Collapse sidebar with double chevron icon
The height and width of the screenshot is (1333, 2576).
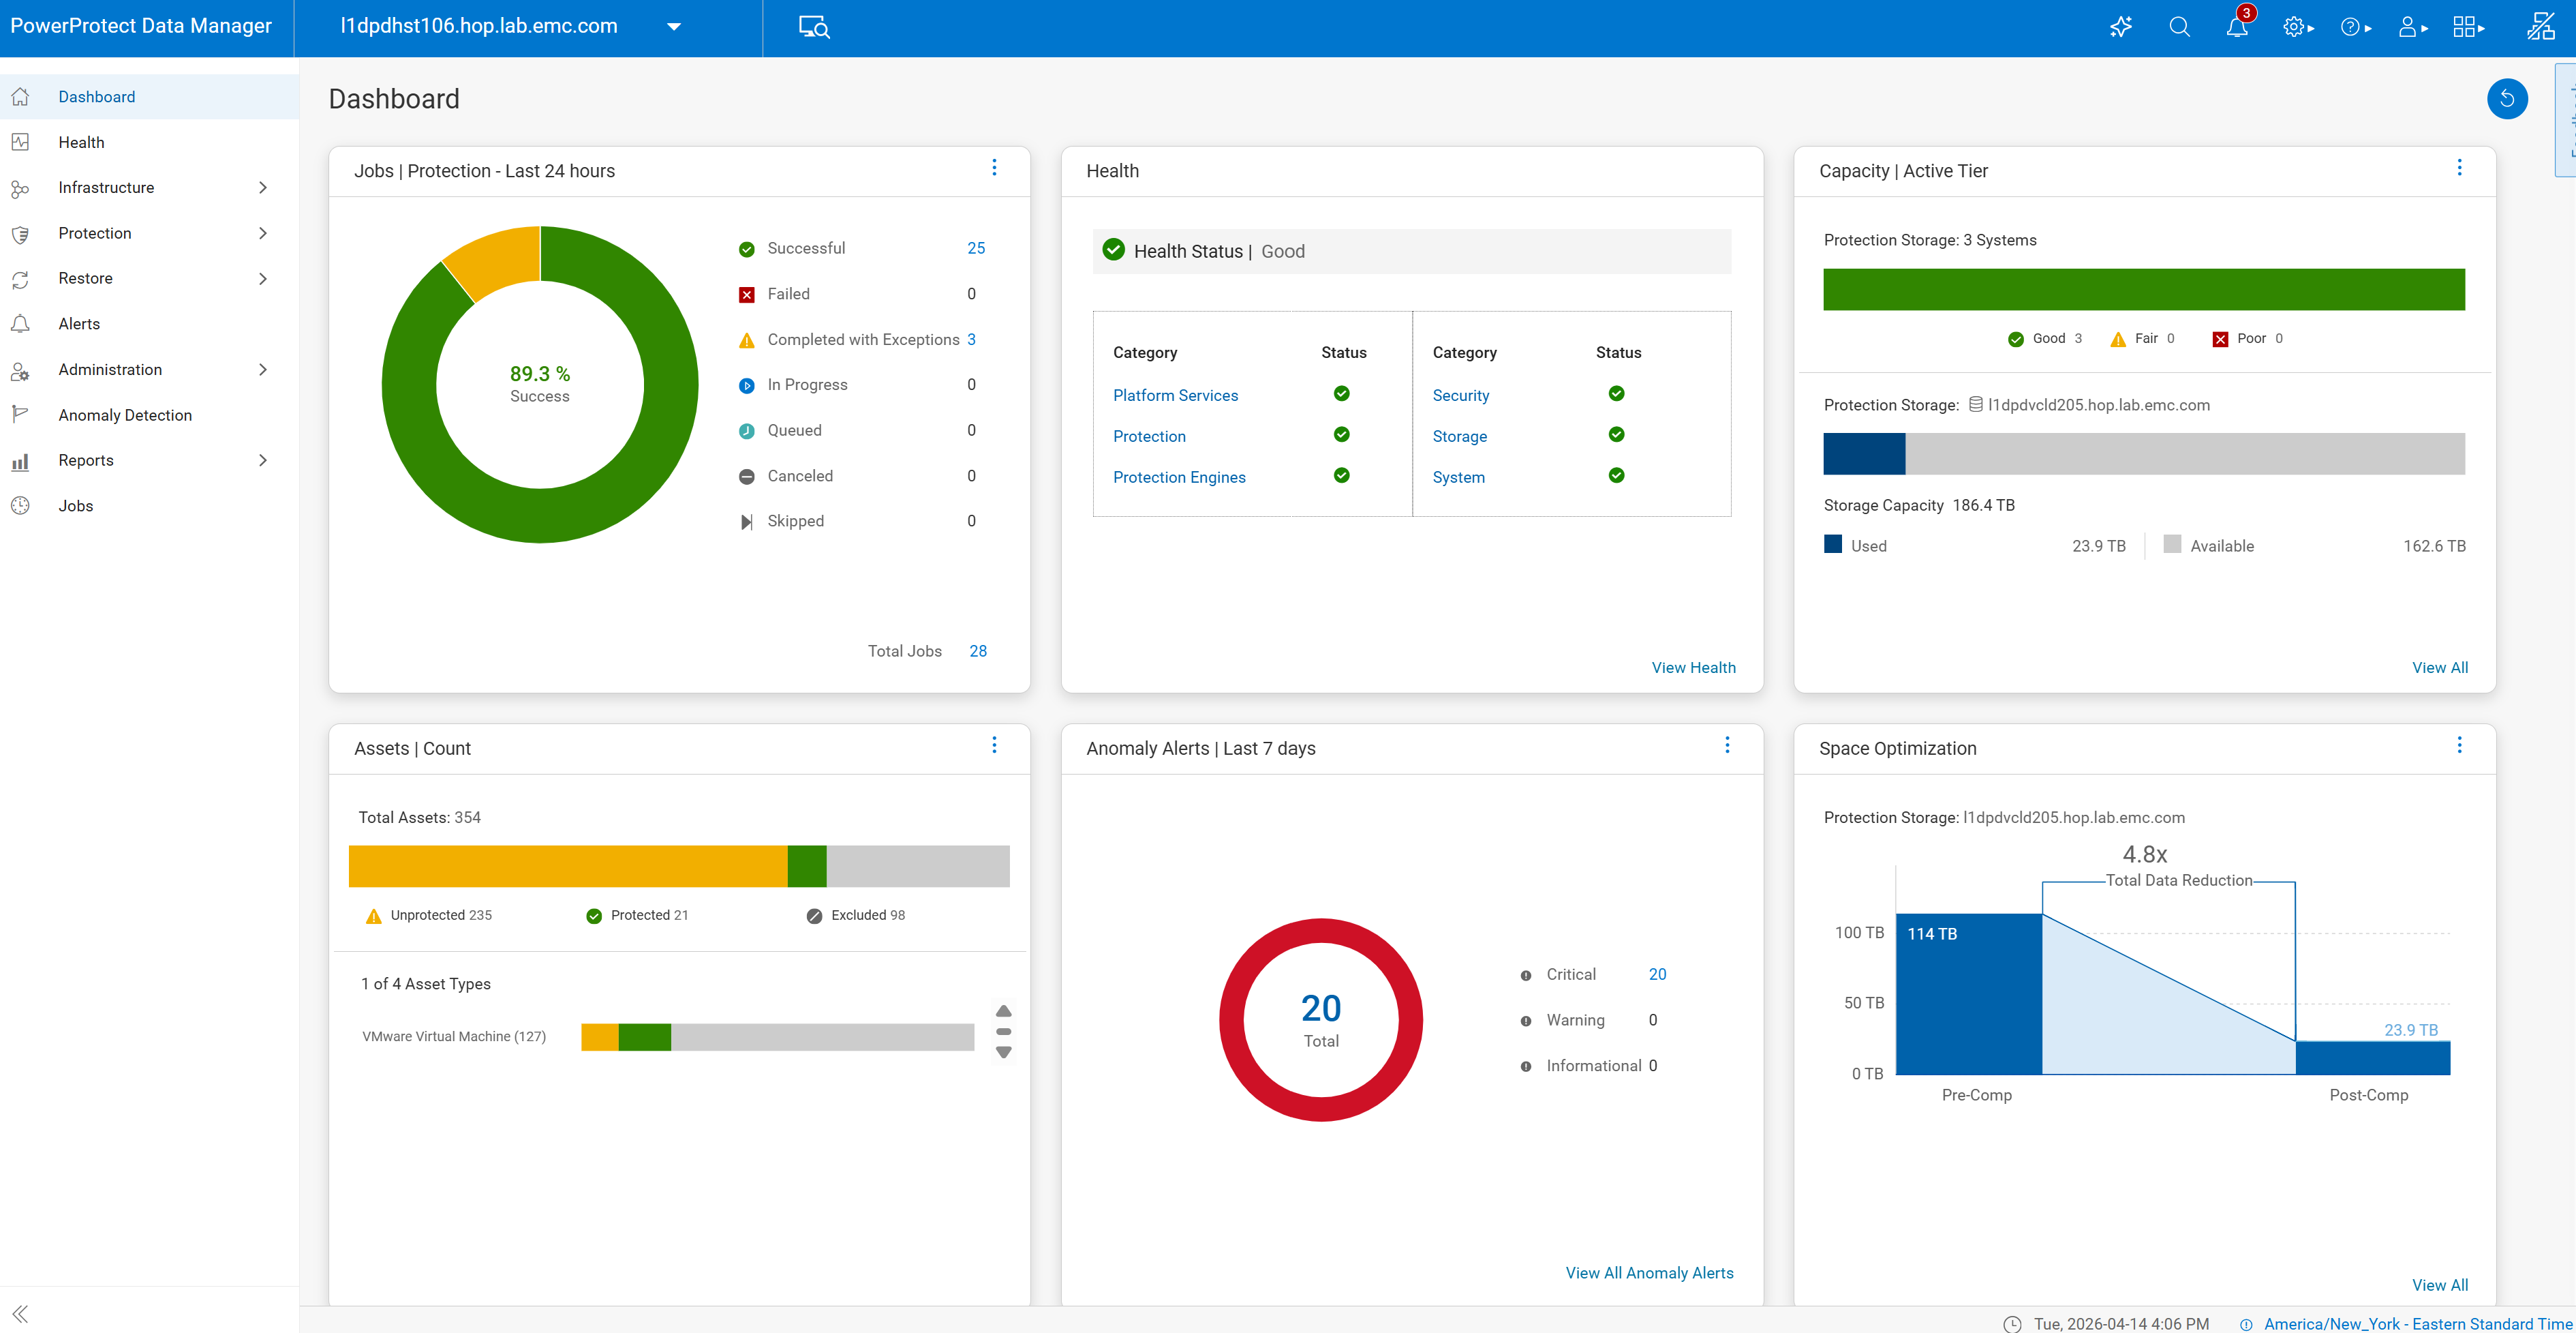(x=20, y=1313)
